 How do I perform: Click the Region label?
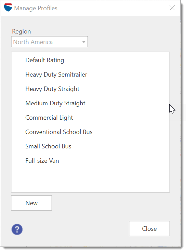(x=22, y=31)
